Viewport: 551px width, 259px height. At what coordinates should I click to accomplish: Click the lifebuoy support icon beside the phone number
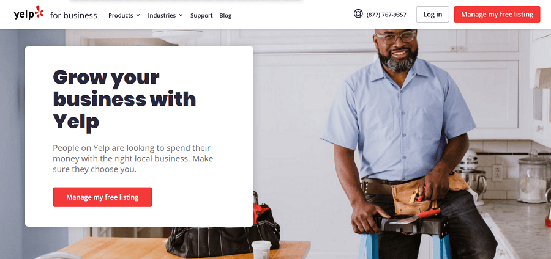point(358,13)
